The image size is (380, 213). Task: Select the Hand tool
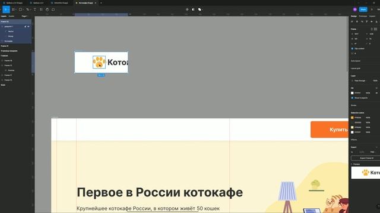(47, 9)
